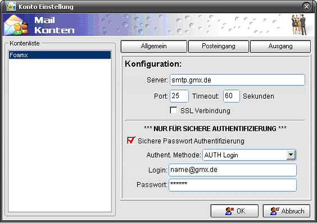Cancel with the Abbruch button
Viewport: 317px width, 223px height.
[287, 211]
